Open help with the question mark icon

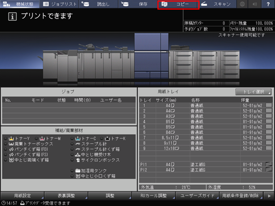click(268, 4)
